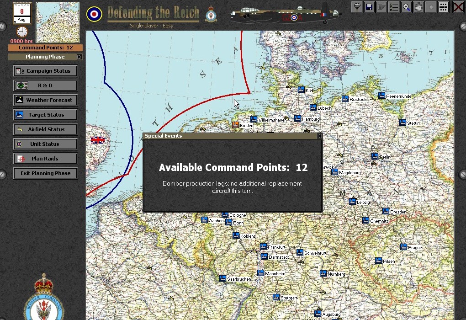Click the Bomber Command crest badge
The image size is (466, 320).
(x=44, y=297)
